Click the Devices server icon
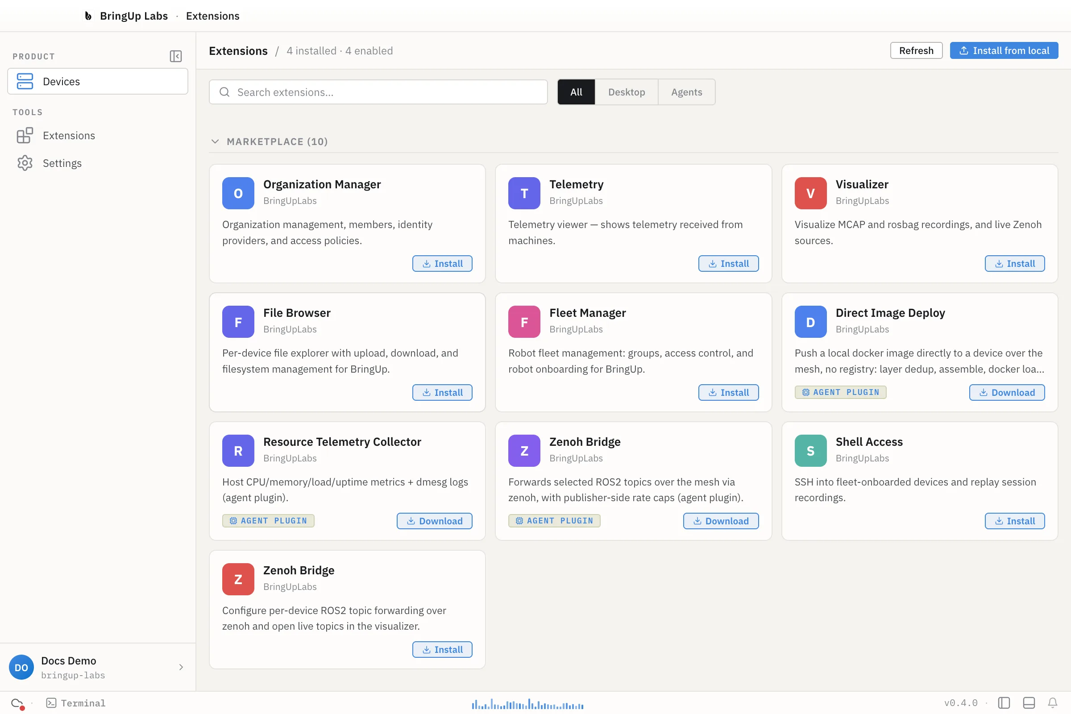This screenshot has width=1071, height=714. click(25, 82)
